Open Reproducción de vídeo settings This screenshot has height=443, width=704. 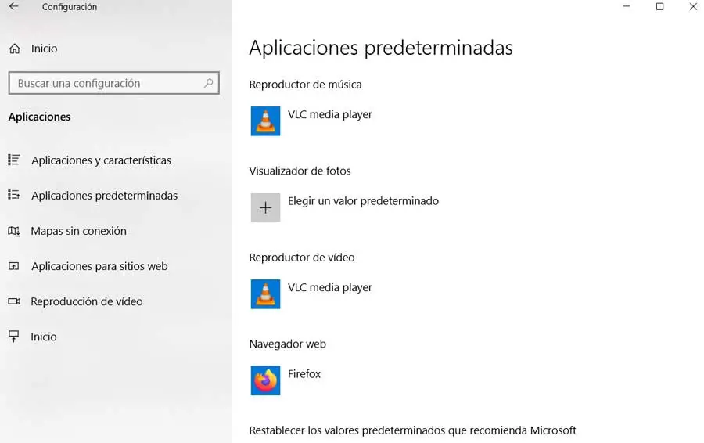pos(86,301)
